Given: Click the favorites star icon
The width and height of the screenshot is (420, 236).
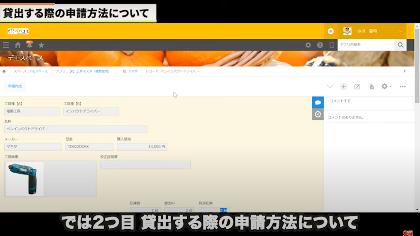Looking at the screenshot, I should coord(41,45).
